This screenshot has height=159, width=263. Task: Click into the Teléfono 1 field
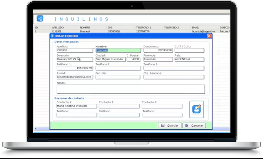click(75, 68)
